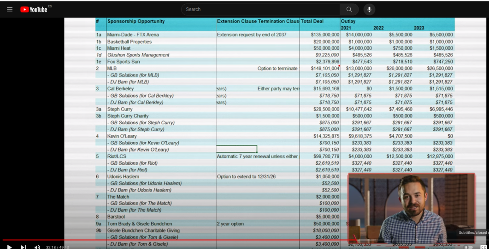Click into the Search field
The width and height of the screenshot is (489, 249).
coord(260,9)
